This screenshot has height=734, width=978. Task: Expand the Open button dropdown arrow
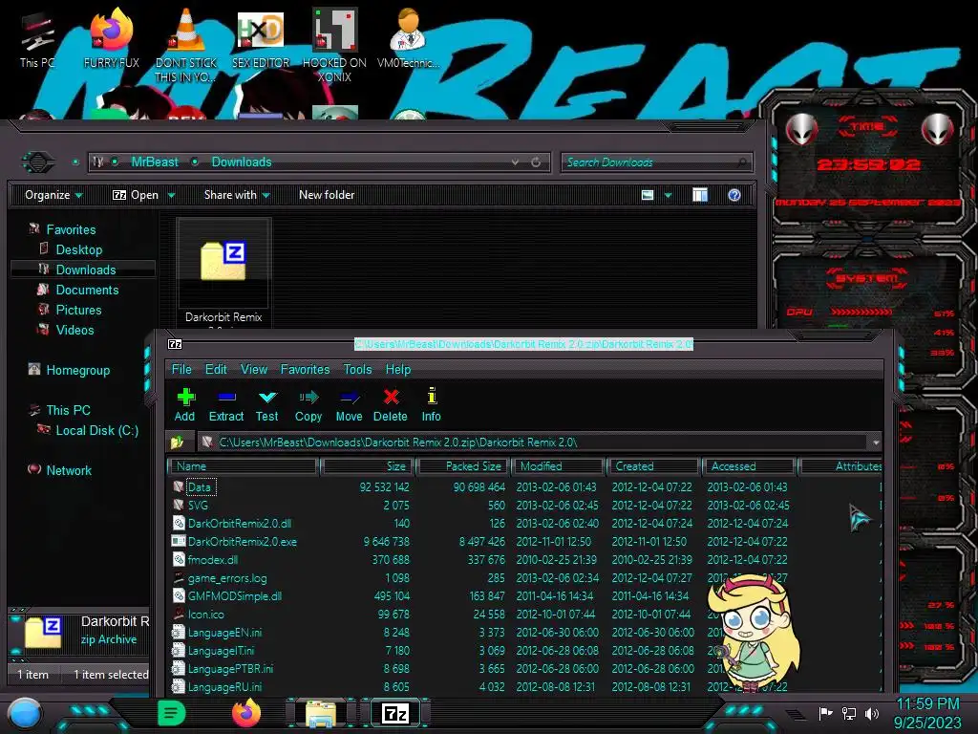tap(171, 195)
